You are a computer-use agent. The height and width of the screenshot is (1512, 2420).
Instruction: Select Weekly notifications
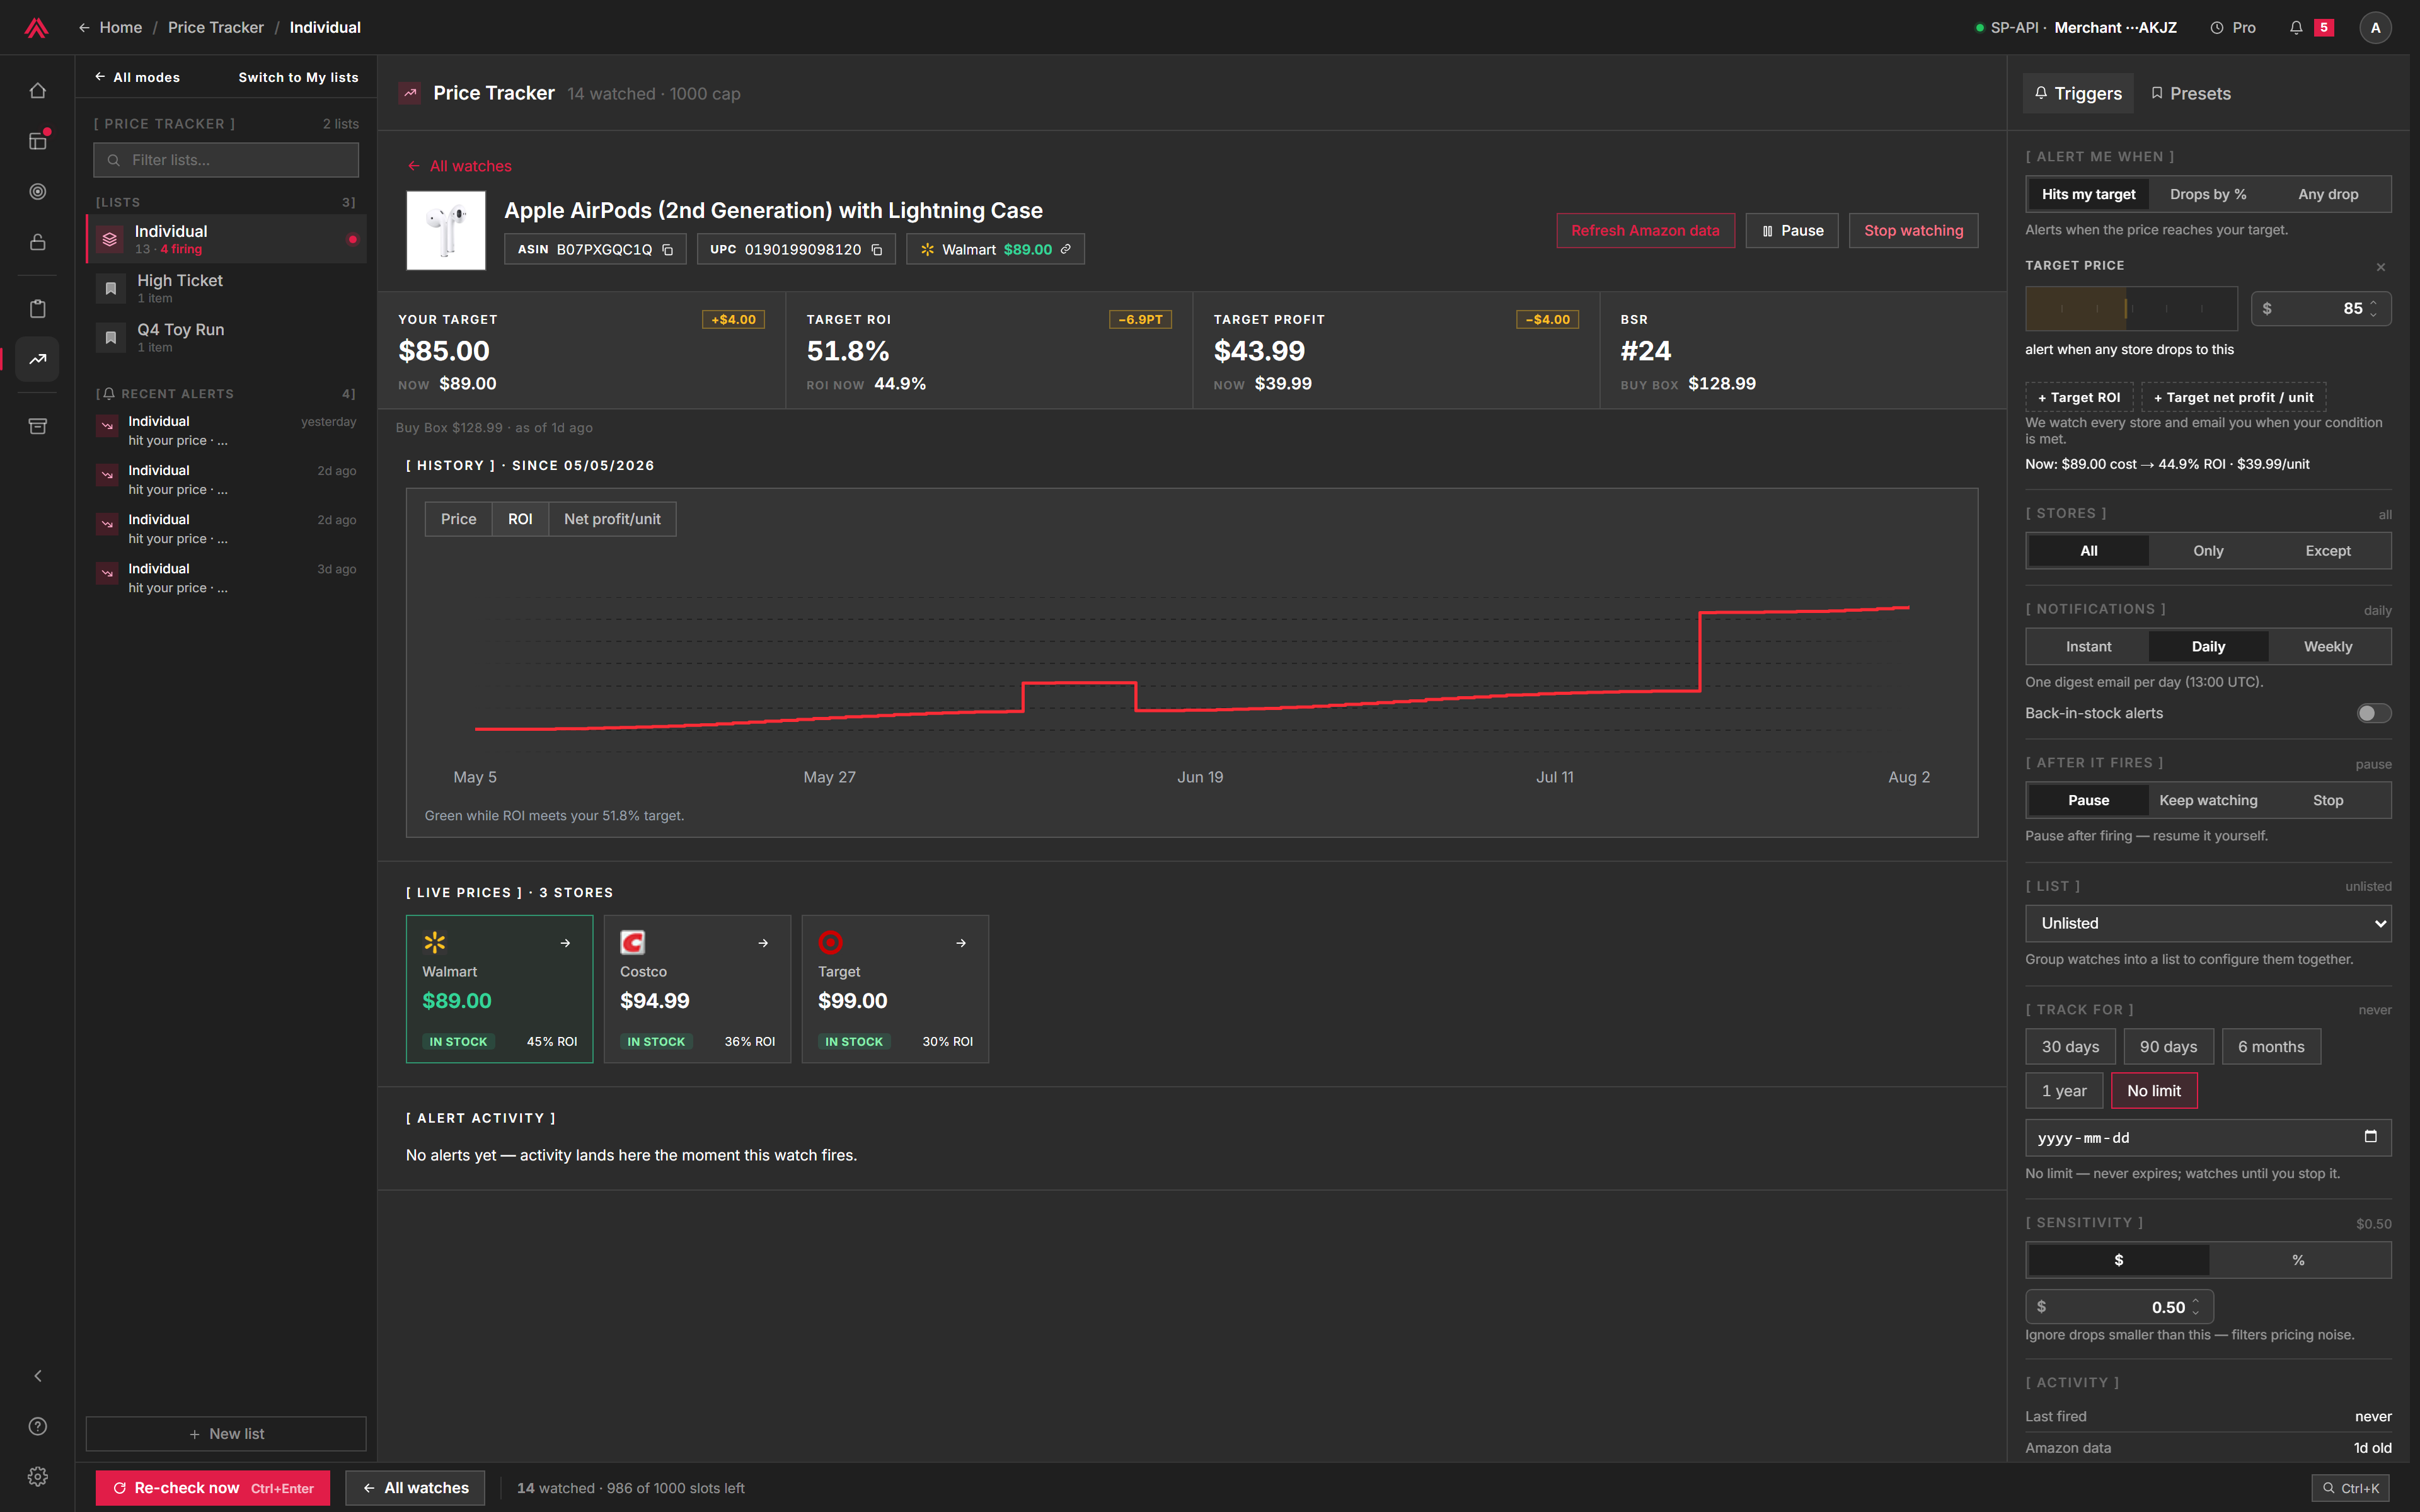coord(2328,647)
